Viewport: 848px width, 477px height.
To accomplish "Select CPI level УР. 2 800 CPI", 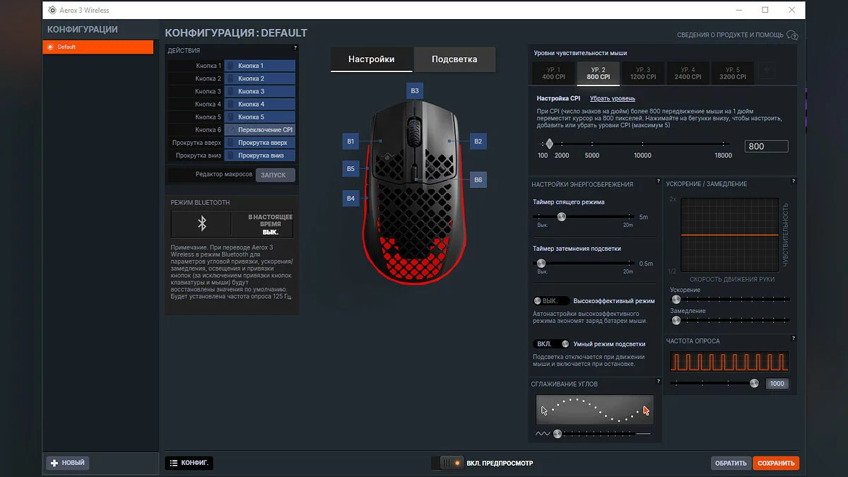I will coord(598,73).
